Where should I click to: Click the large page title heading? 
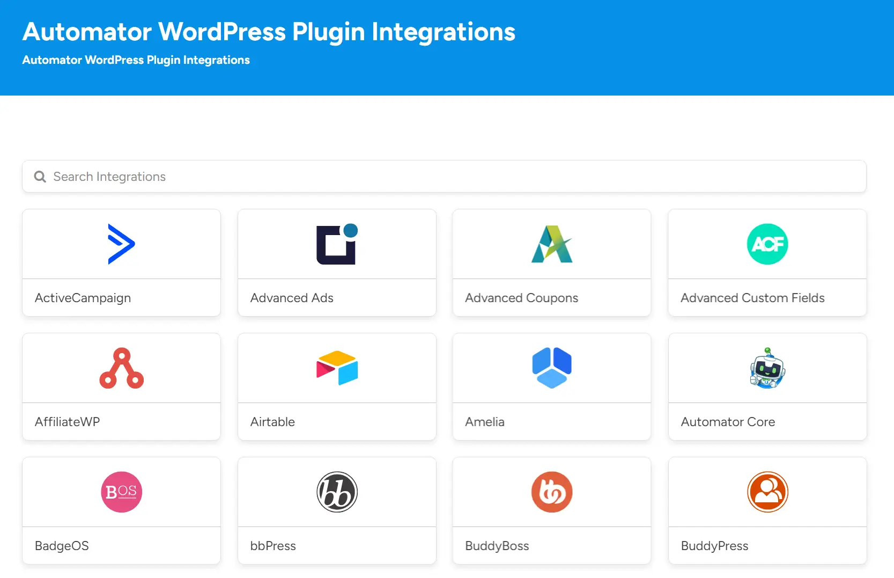pyautogui.click(x=269, y=32)
